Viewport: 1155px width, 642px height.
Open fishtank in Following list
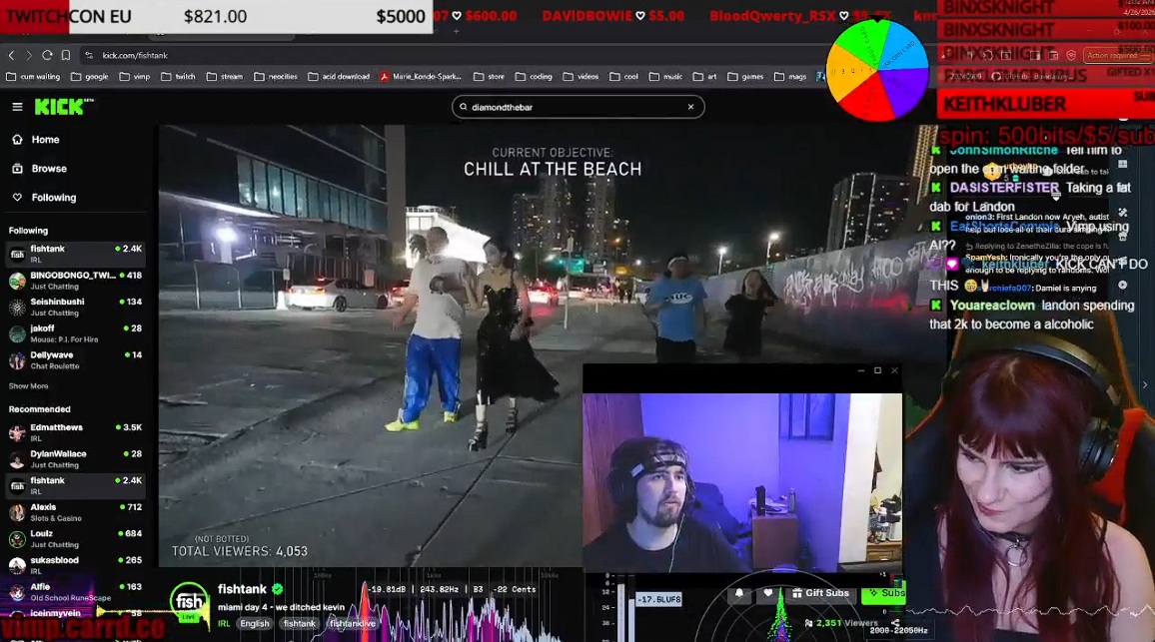click(x=75, y=254)
